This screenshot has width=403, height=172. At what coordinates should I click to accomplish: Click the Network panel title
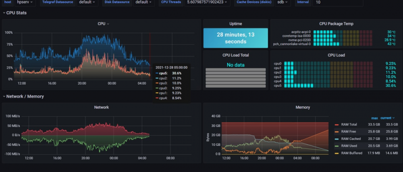pos(102,107)
